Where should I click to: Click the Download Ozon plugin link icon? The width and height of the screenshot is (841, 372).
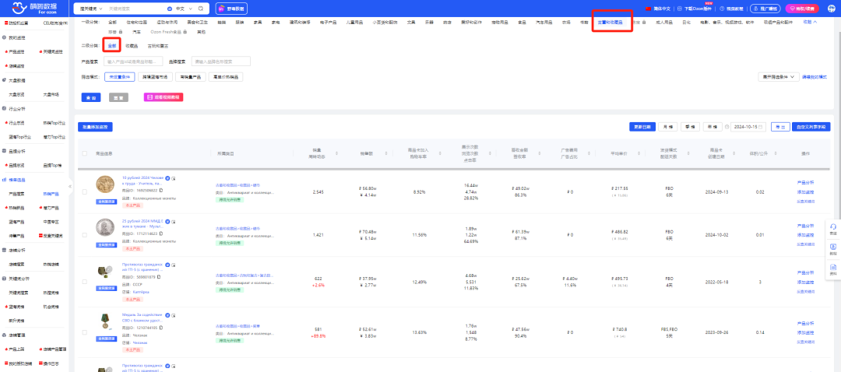tap(680, 9)
